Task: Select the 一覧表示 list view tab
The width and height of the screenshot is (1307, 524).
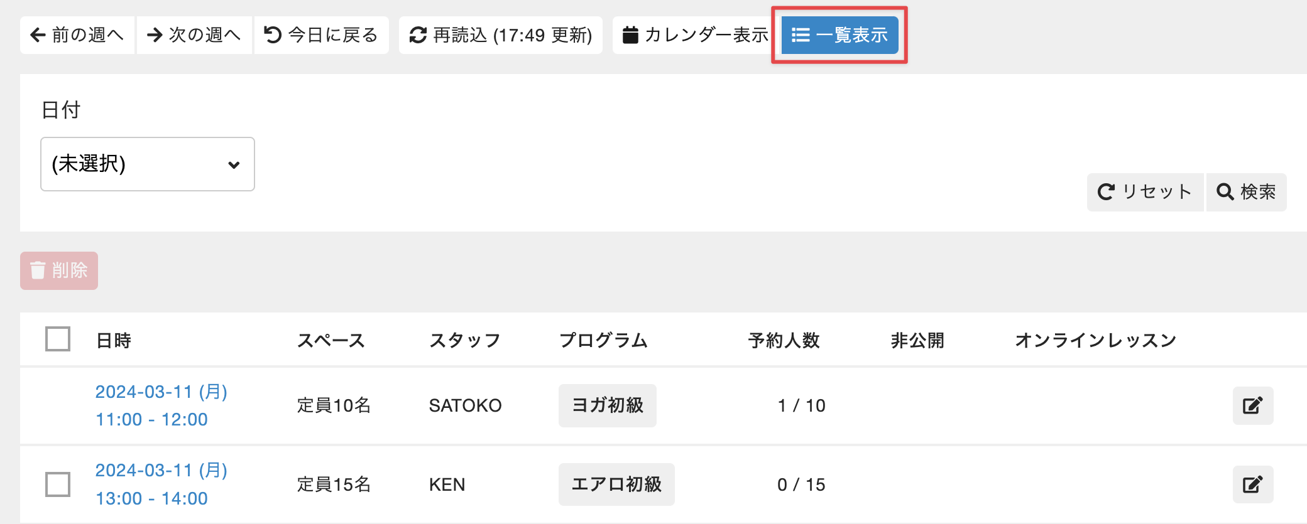Action: point(839,35)
